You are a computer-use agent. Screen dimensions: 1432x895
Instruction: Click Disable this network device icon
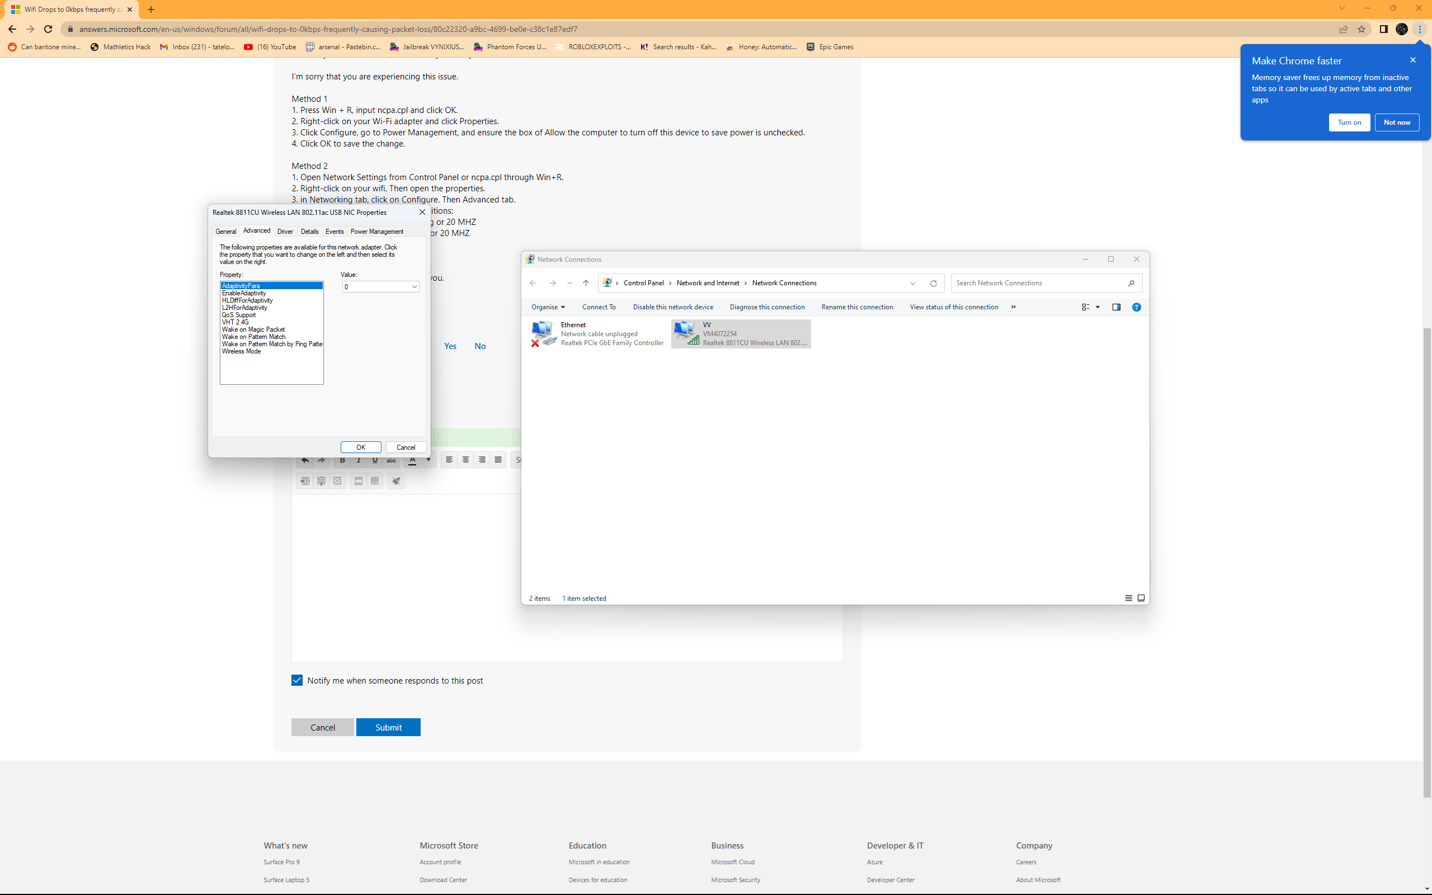(671, 306)
